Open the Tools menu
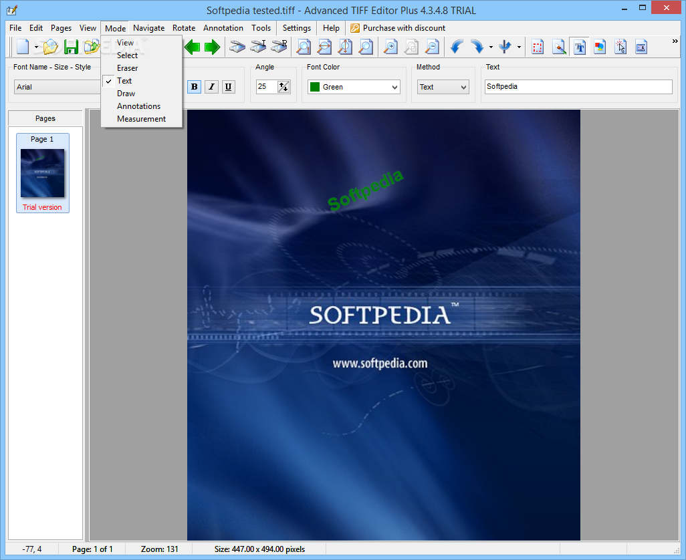Image resolution: width=686 pixels, height=560 pixels. point(261,28)
